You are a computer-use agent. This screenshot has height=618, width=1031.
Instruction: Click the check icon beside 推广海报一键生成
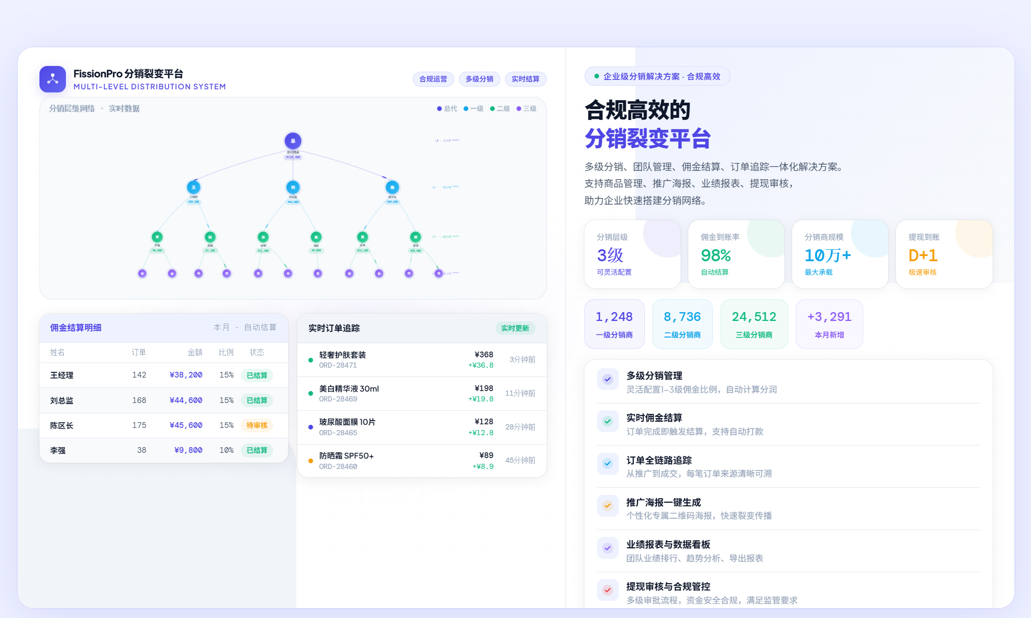click(x=607, y=505)
